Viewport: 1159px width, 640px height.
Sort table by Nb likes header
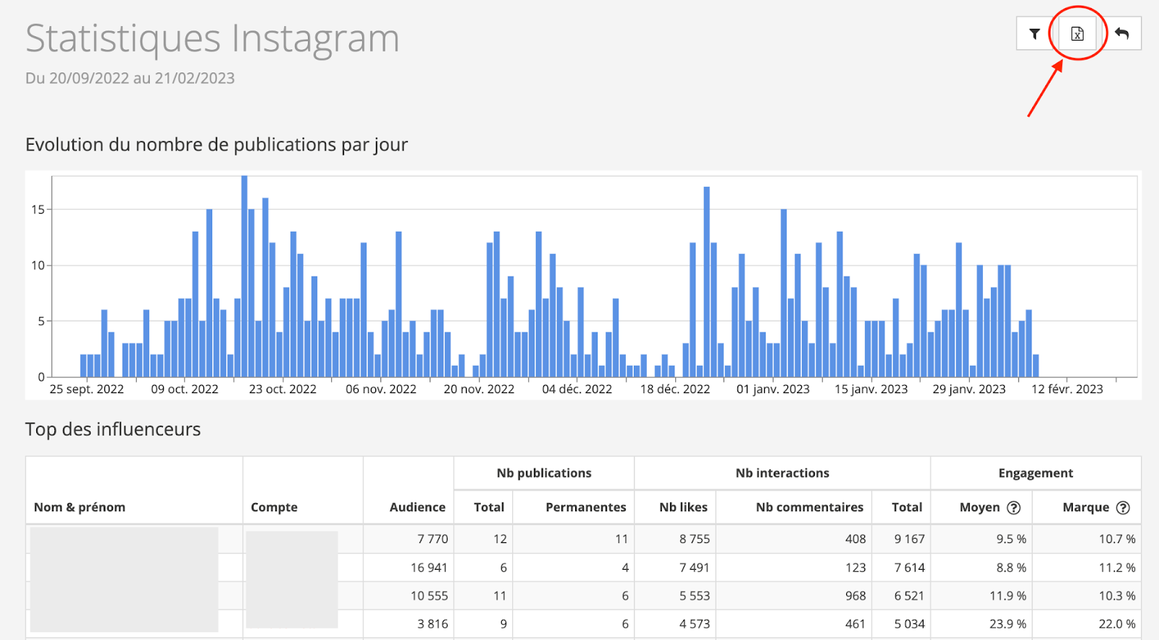pyautogui.click(x=683, y=508)
